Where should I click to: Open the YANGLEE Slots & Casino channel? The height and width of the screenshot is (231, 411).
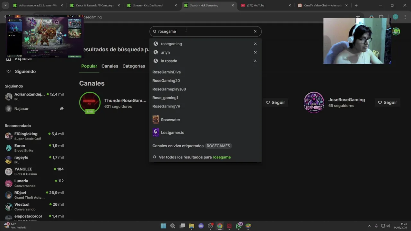pos(34,171)
